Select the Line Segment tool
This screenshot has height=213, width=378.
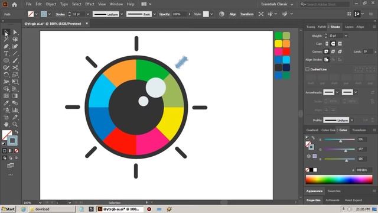click(15, 53)
